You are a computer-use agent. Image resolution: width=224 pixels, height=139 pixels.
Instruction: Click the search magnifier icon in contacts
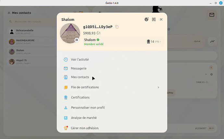[10, 21]
